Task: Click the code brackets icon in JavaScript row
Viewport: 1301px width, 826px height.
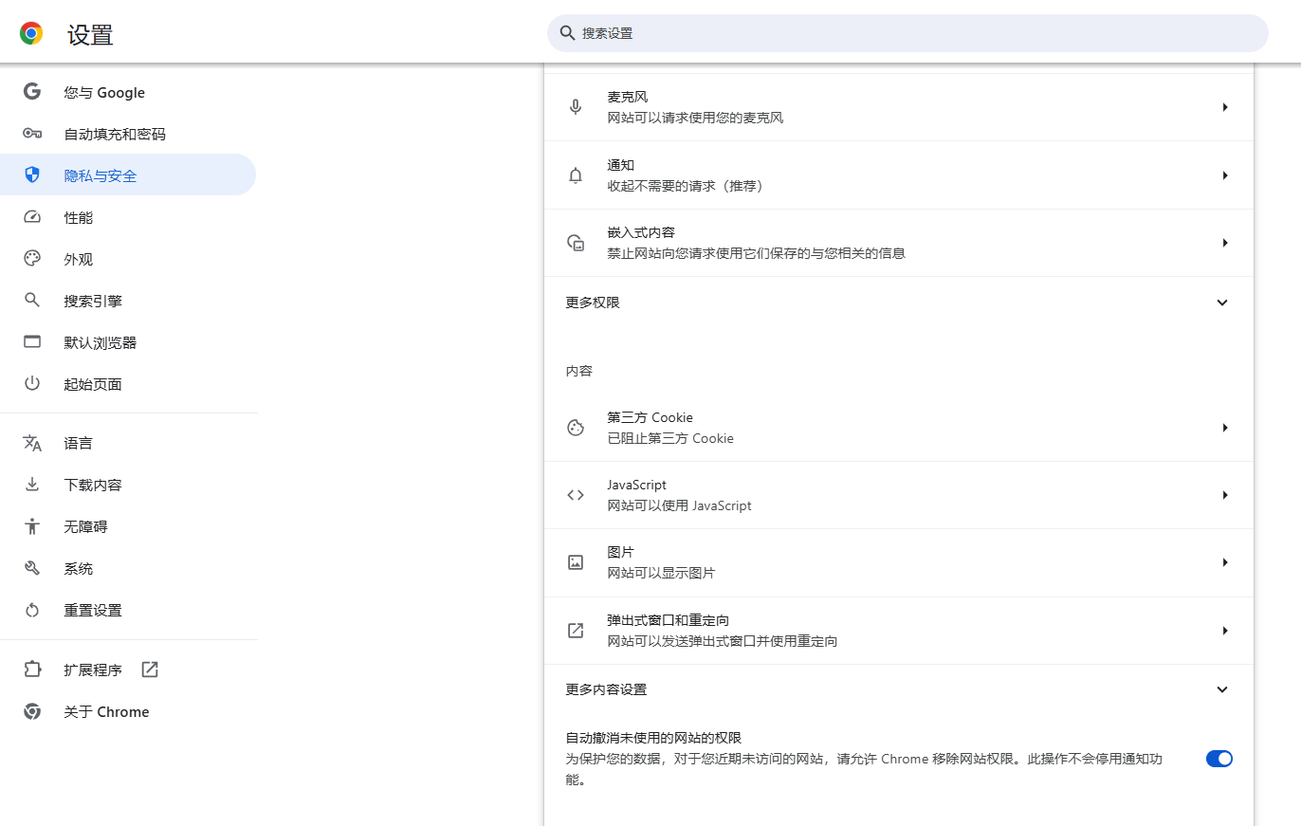Action: 576,495
